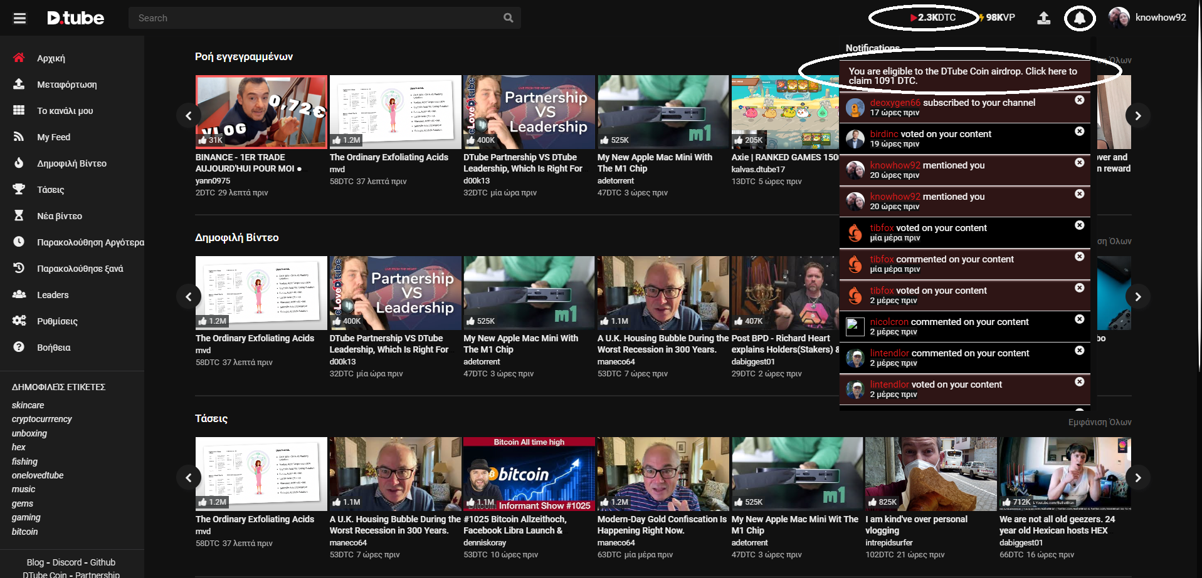This screenshot has width=1202, height=578.
Task: Click the question mark icon beside Βοήθεια
Action: point(19,347)
